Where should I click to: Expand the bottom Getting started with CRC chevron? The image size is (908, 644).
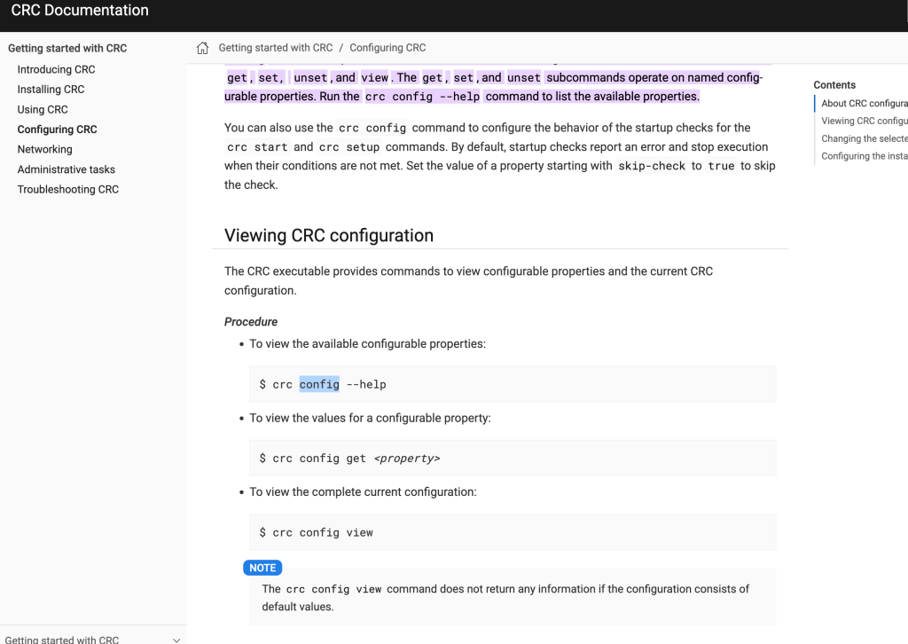tap(176, 640)
